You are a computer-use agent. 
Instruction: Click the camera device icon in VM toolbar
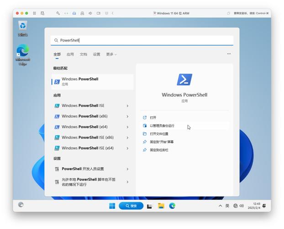point(99,13)
